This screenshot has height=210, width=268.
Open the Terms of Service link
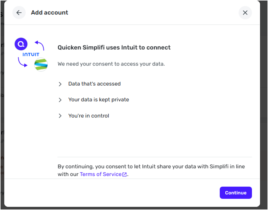coord(100,174)
